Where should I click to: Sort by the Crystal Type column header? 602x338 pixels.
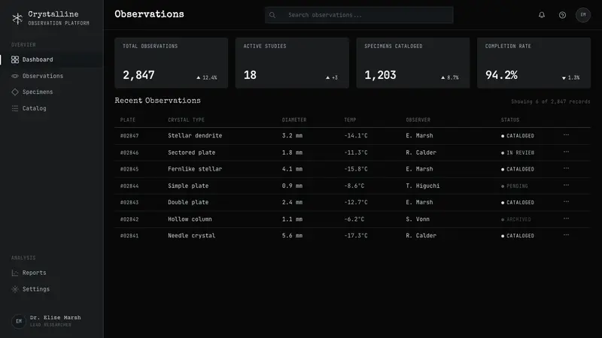point(186,120)
